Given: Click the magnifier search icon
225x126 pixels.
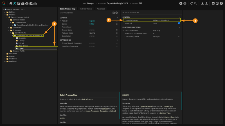Looking at the screenshot, I should 195,3.
